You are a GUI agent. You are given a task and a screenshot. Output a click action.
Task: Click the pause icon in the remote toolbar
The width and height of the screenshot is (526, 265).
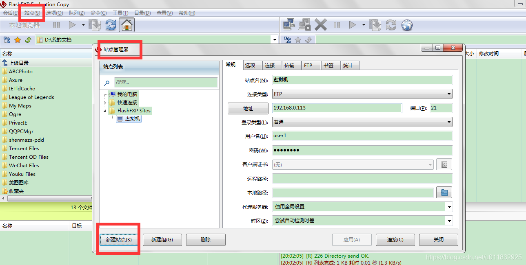337,25
